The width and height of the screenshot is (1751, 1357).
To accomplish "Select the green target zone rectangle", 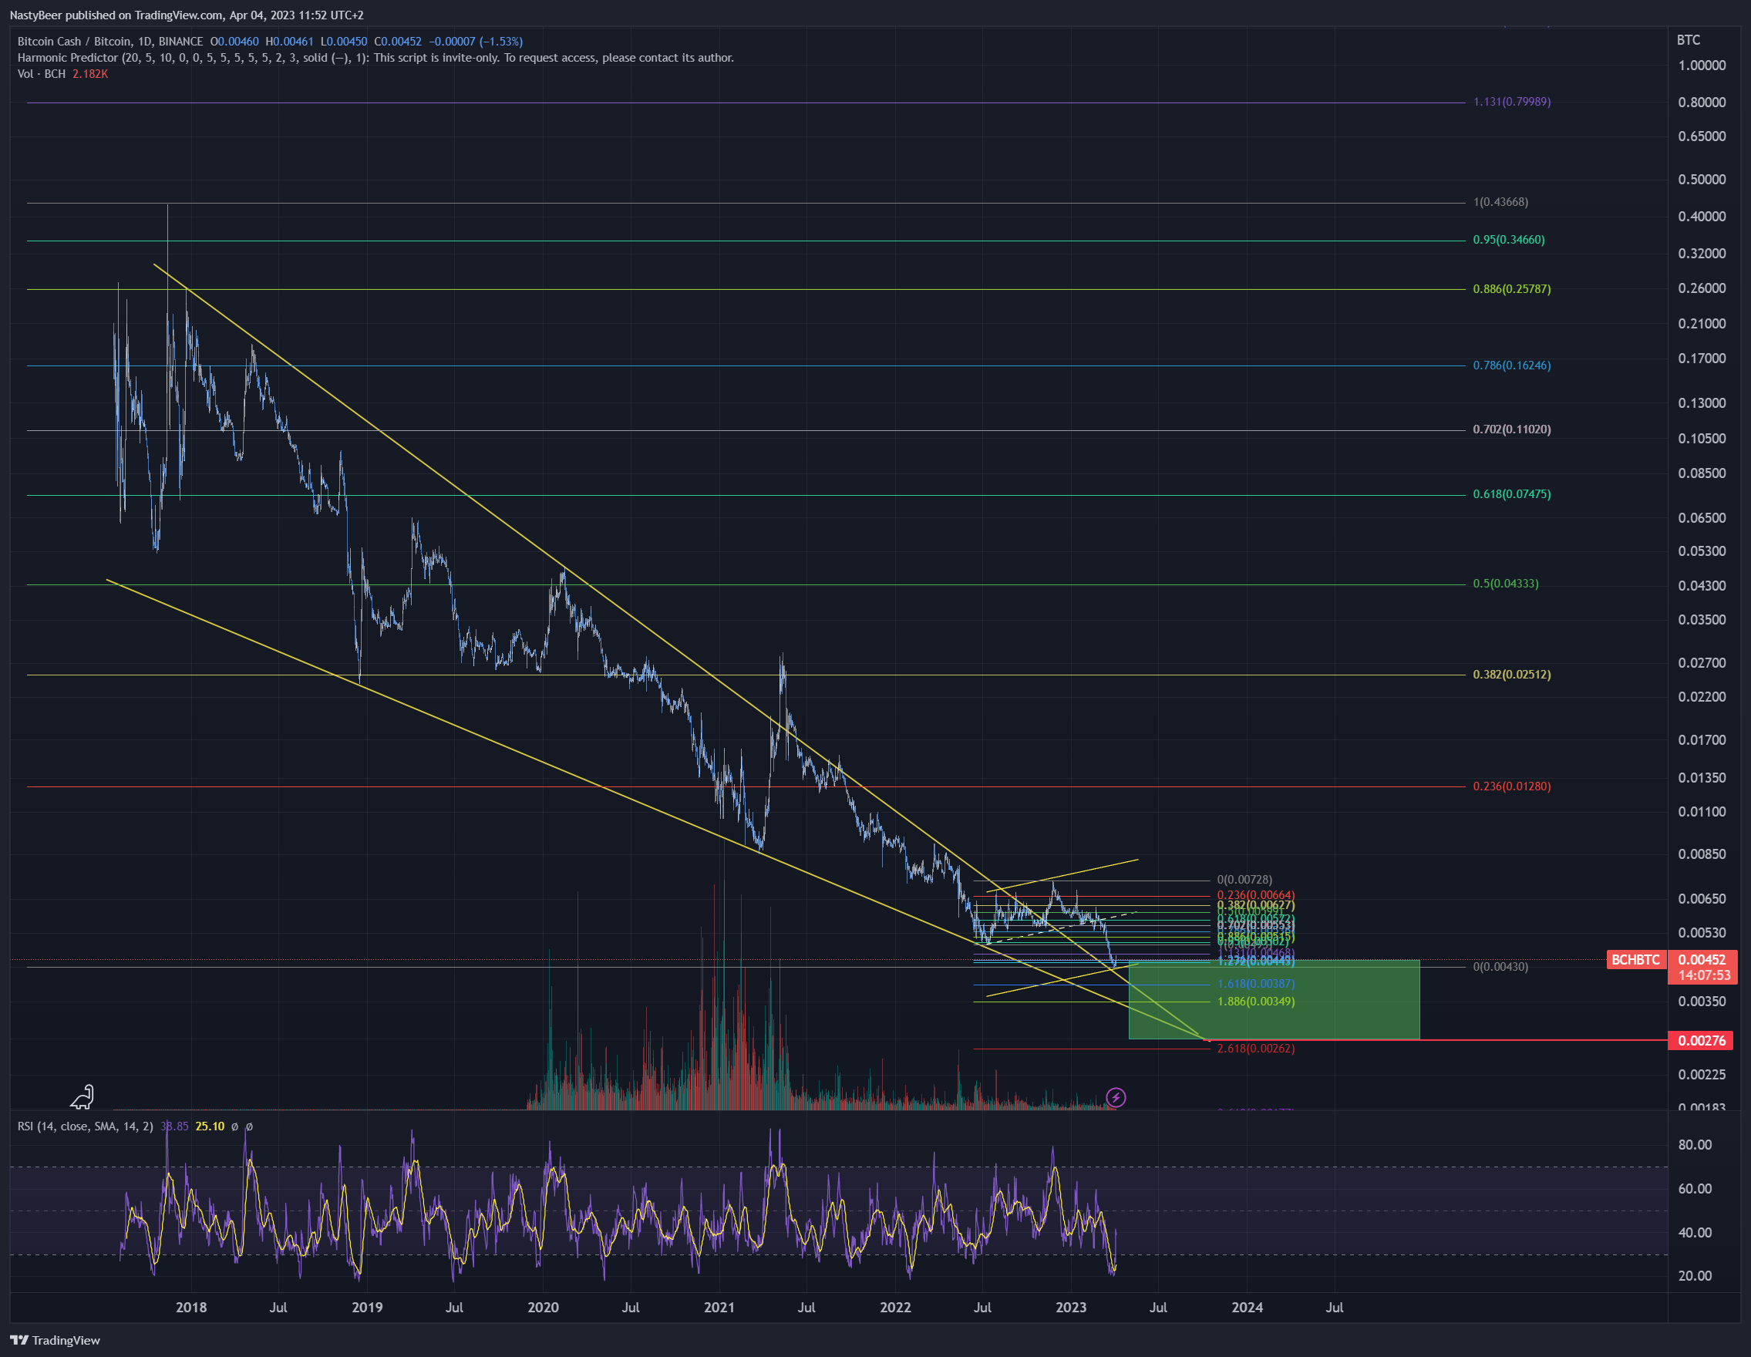I will coord(1274,999).
